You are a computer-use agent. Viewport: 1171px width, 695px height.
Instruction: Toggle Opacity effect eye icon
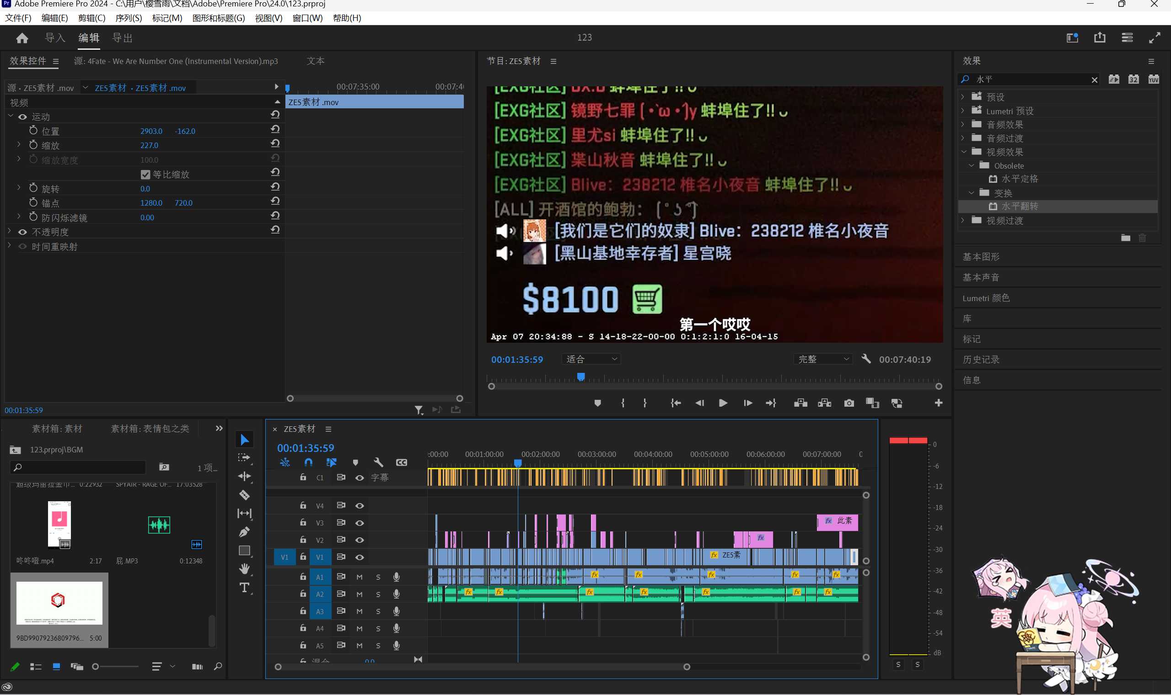tap(22, 232)
